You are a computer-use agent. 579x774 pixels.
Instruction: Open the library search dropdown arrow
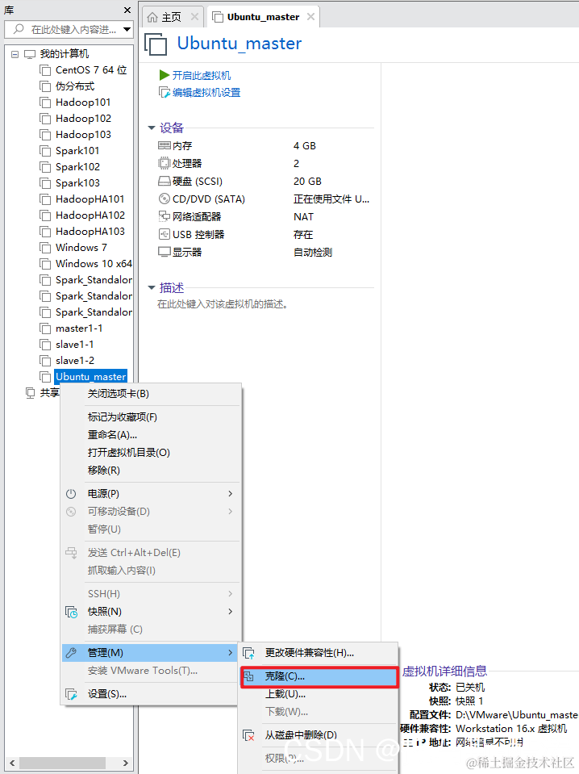[x=127, y=30]
